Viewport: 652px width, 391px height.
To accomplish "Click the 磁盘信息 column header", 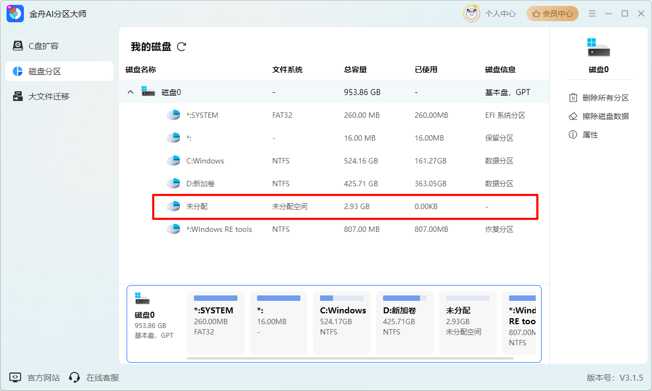I will pyautogui.click(x=500, y=70).
